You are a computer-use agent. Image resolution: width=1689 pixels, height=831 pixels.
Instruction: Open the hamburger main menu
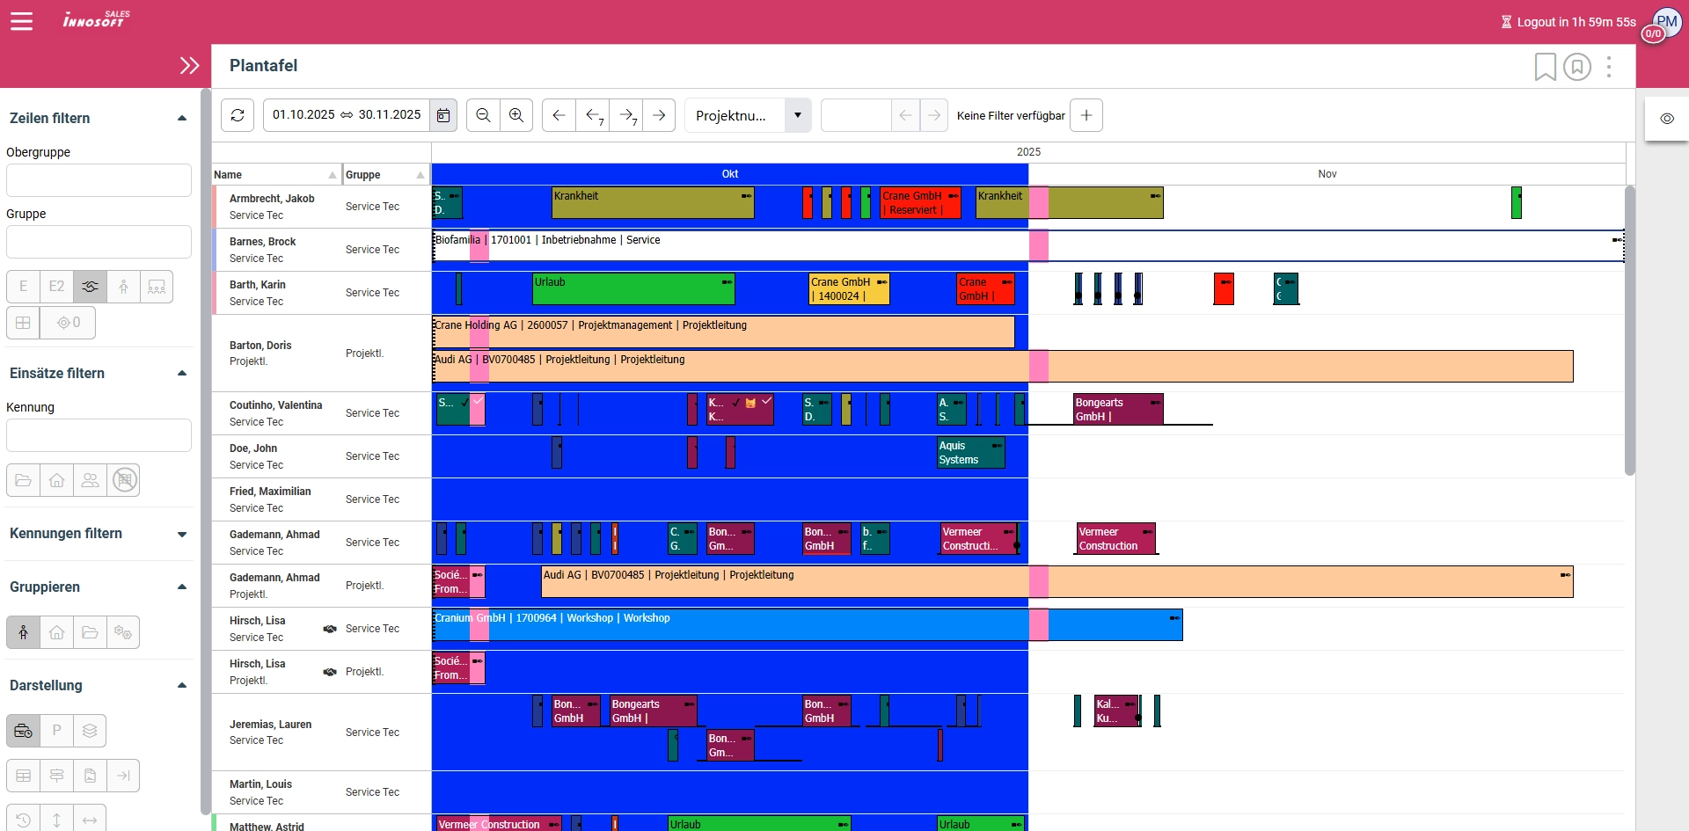tap(22, 21)
